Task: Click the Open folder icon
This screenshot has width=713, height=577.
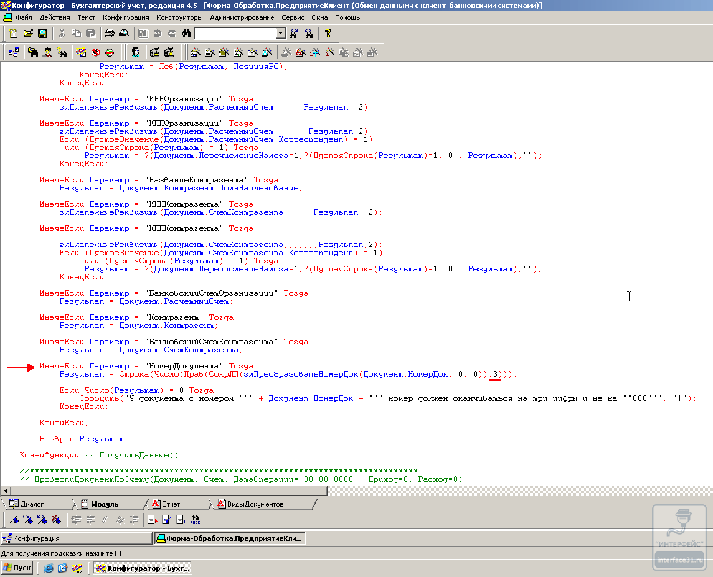Action: [28, 34]
